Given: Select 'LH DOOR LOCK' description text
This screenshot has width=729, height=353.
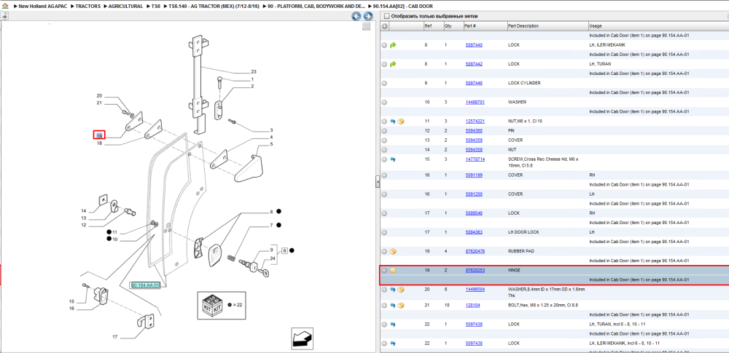Looking at the screenshot, I should click(523, 232).
